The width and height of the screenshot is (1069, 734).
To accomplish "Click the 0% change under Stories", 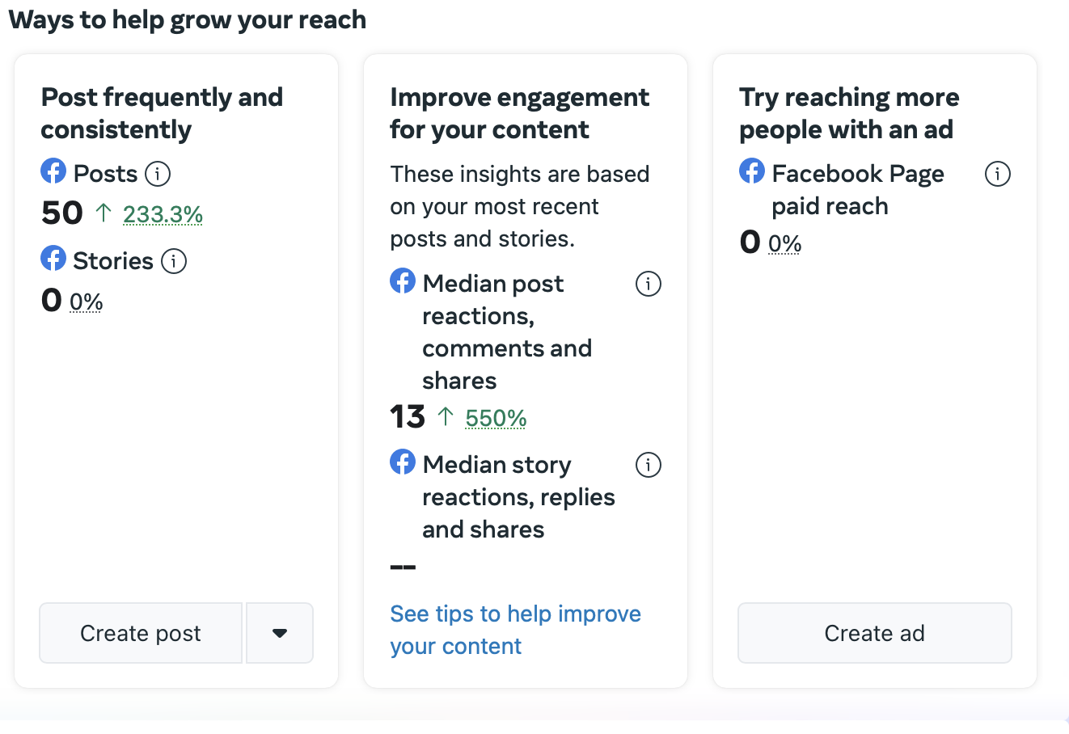I will click(86, 302).
